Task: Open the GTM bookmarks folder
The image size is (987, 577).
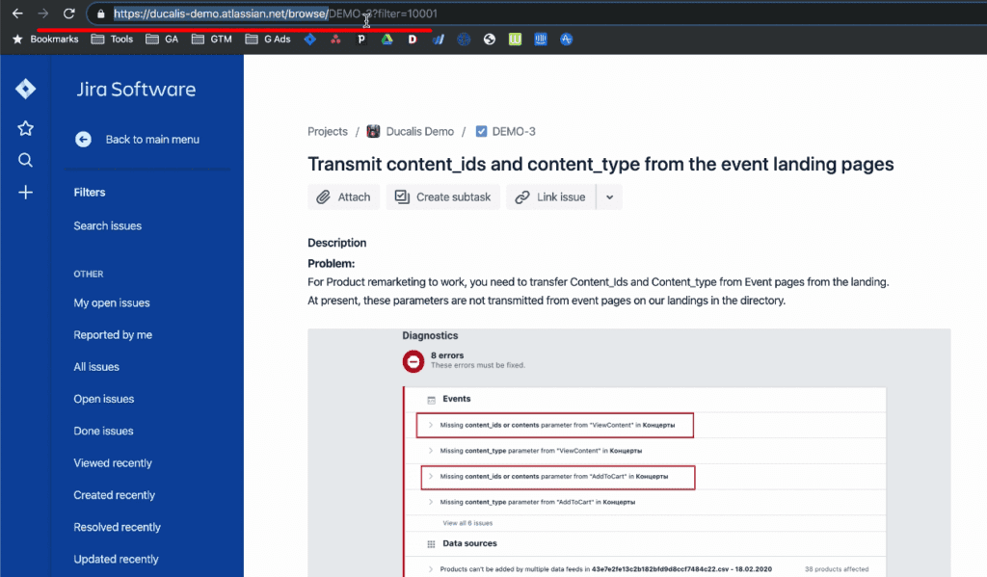Action: pyautogui.click(x=212, y=39)
